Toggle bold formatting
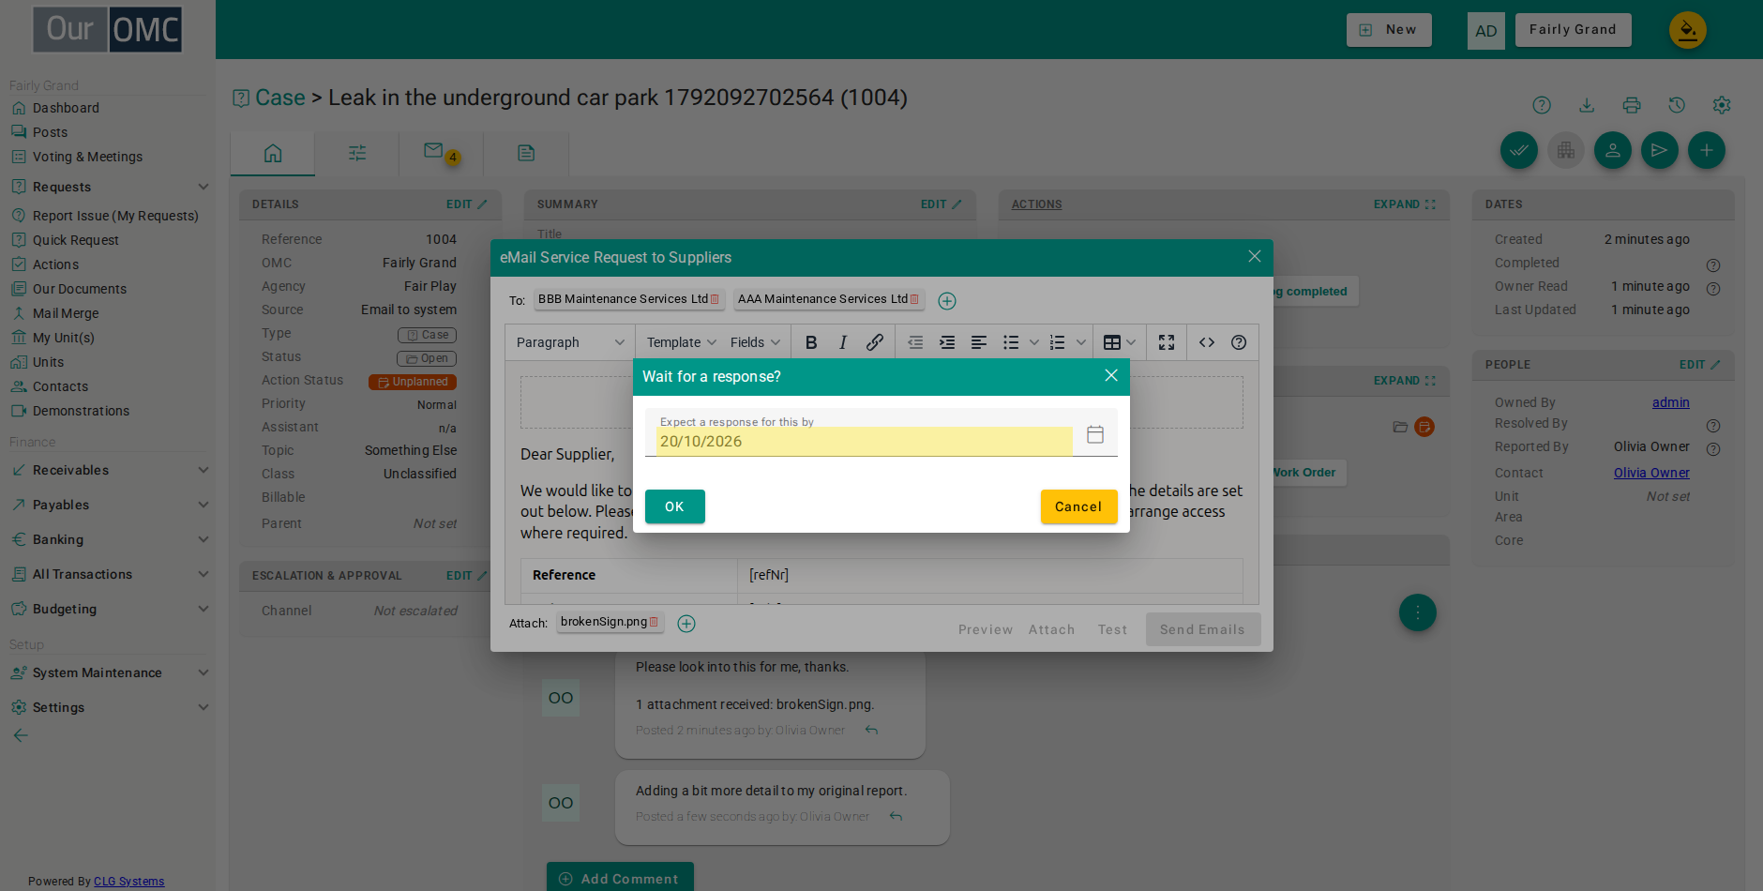1763x891 pixels. pos(811,342)
